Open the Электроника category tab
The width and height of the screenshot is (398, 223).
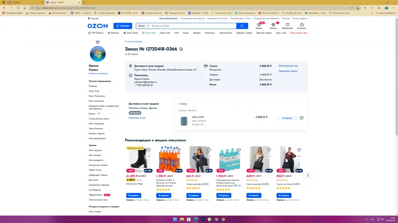(x=226, y=33)
